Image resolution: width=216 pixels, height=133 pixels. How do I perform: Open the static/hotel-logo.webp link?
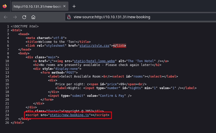click(x=95, y=61)
